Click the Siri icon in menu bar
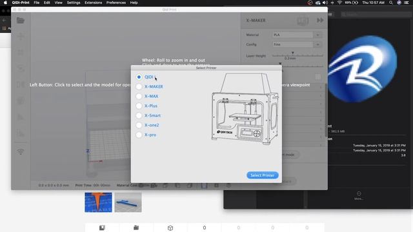 [399, 3]
